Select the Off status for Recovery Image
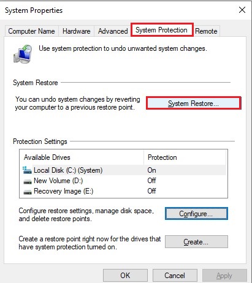The width and height of the screenshot is (252, 283). tap(151, 191)
